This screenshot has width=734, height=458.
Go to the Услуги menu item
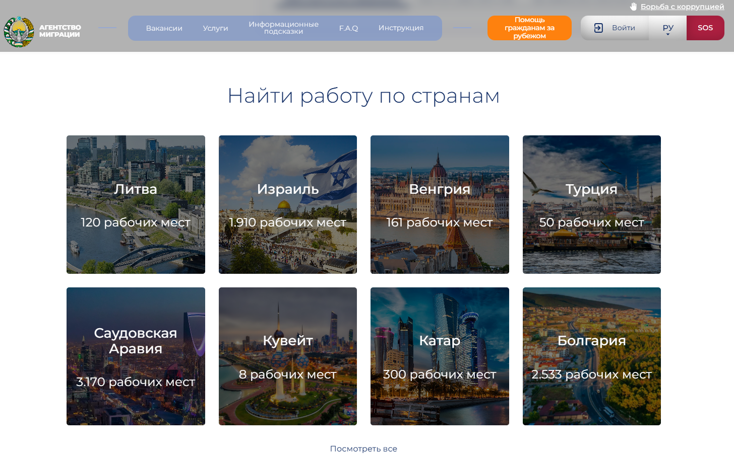215,28
